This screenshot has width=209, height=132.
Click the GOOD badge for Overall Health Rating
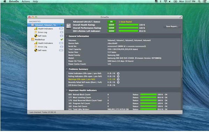point(111,25)
